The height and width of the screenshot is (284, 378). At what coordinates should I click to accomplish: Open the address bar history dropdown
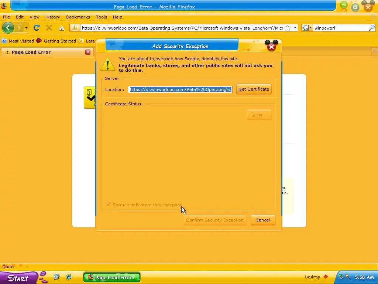pos(295,28)
